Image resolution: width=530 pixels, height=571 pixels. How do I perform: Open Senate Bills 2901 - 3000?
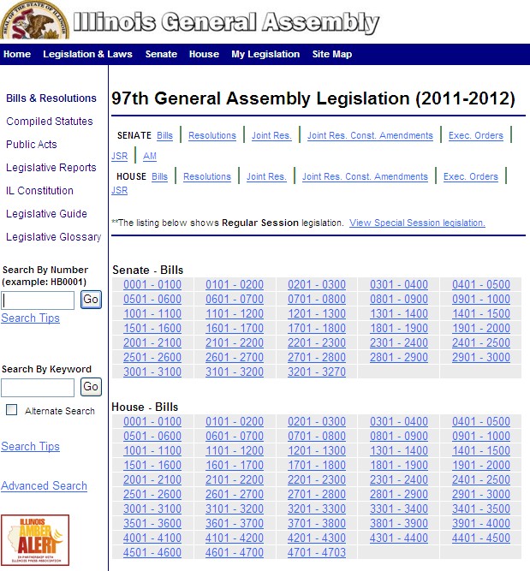click(x=481, y=358)
